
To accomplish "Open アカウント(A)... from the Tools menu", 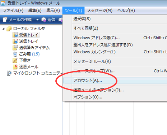I will (115, 80).
